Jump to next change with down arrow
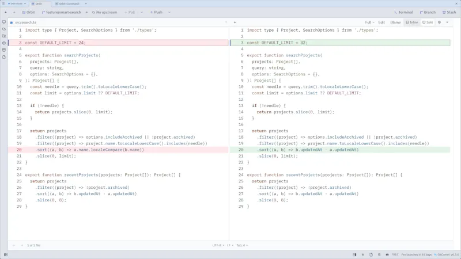 click(x=235, y=22)
